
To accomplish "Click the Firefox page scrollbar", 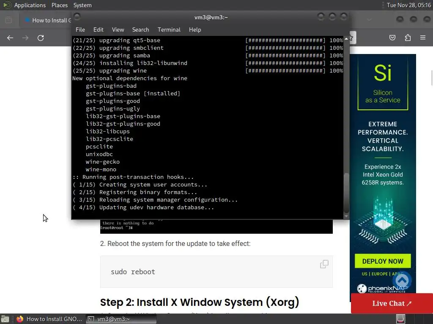I will [431, 78].
